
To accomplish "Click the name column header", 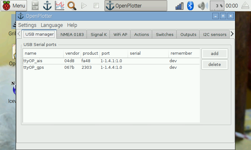I will tap(43, 53).
